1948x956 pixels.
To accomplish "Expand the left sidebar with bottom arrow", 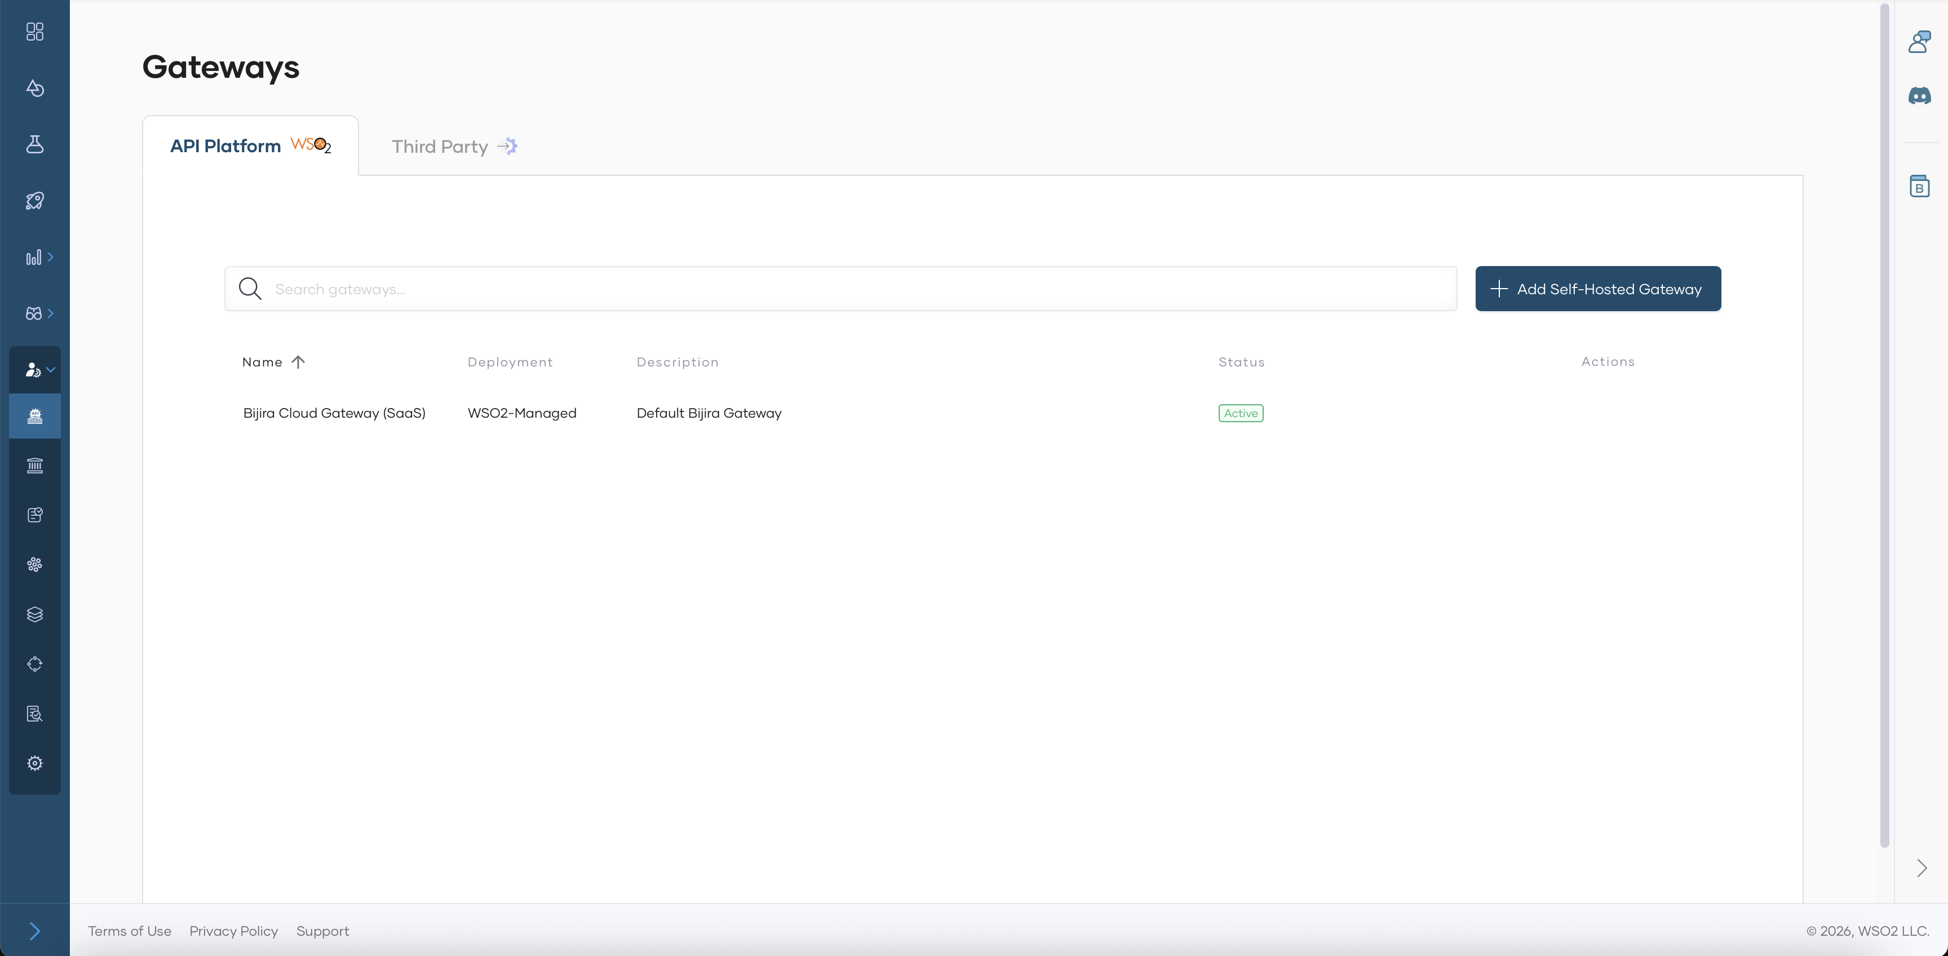I will click(x=35, y=930).
